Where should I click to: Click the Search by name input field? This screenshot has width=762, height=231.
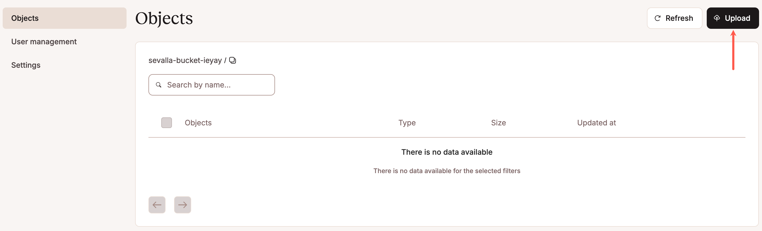coord(211,85)
